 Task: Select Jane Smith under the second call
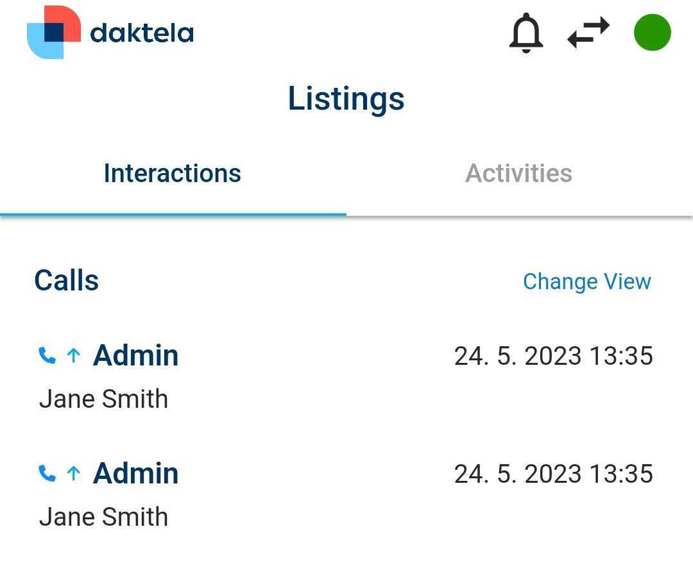(104, 517)
